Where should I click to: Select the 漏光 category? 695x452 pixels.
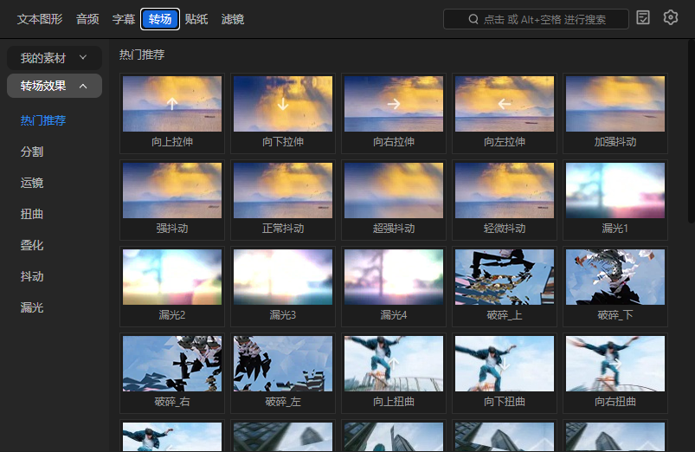pos(32,307)
